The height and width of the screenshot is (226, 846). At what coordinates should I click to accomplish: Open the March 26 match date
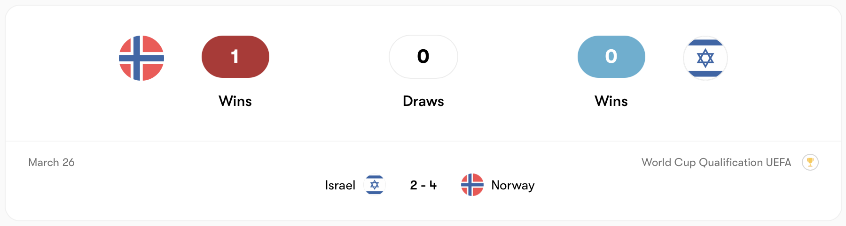click(x=51, y=162)
